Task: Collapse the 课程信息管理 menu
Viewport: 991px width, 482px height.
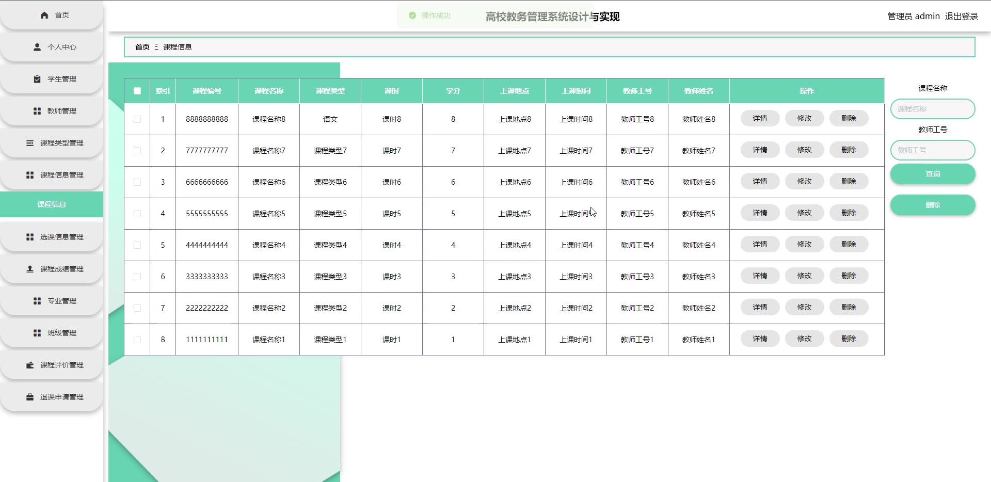Action: pyautogui.click(x=52, y=175)
